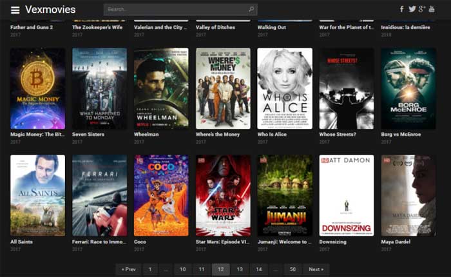The height and width of the screenshot is (277, 451).
Task: Open the YouTube social icon
Action: pyautogui.click(x=432, y=9)
